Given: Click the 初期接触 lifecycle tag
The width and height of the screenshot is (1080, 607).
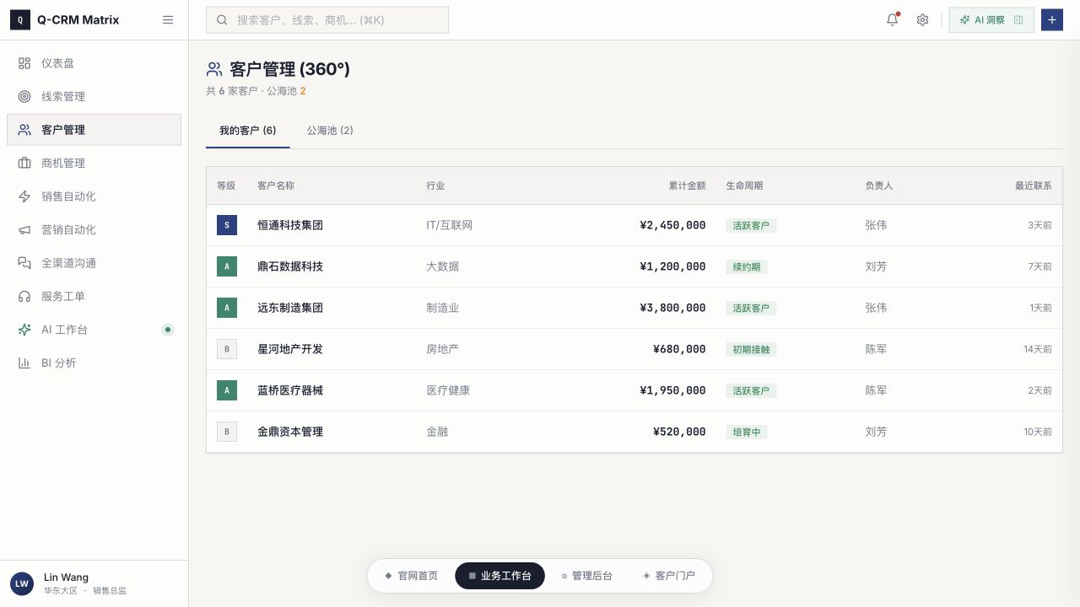Looking at the screenshot, I should click(x=752, y=349).
